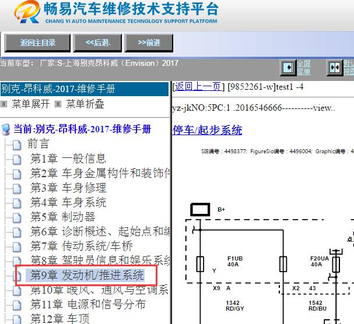Click the page icon beside 第3章
Viewport: 354px width, 324px height.
(x=17, y=189)
